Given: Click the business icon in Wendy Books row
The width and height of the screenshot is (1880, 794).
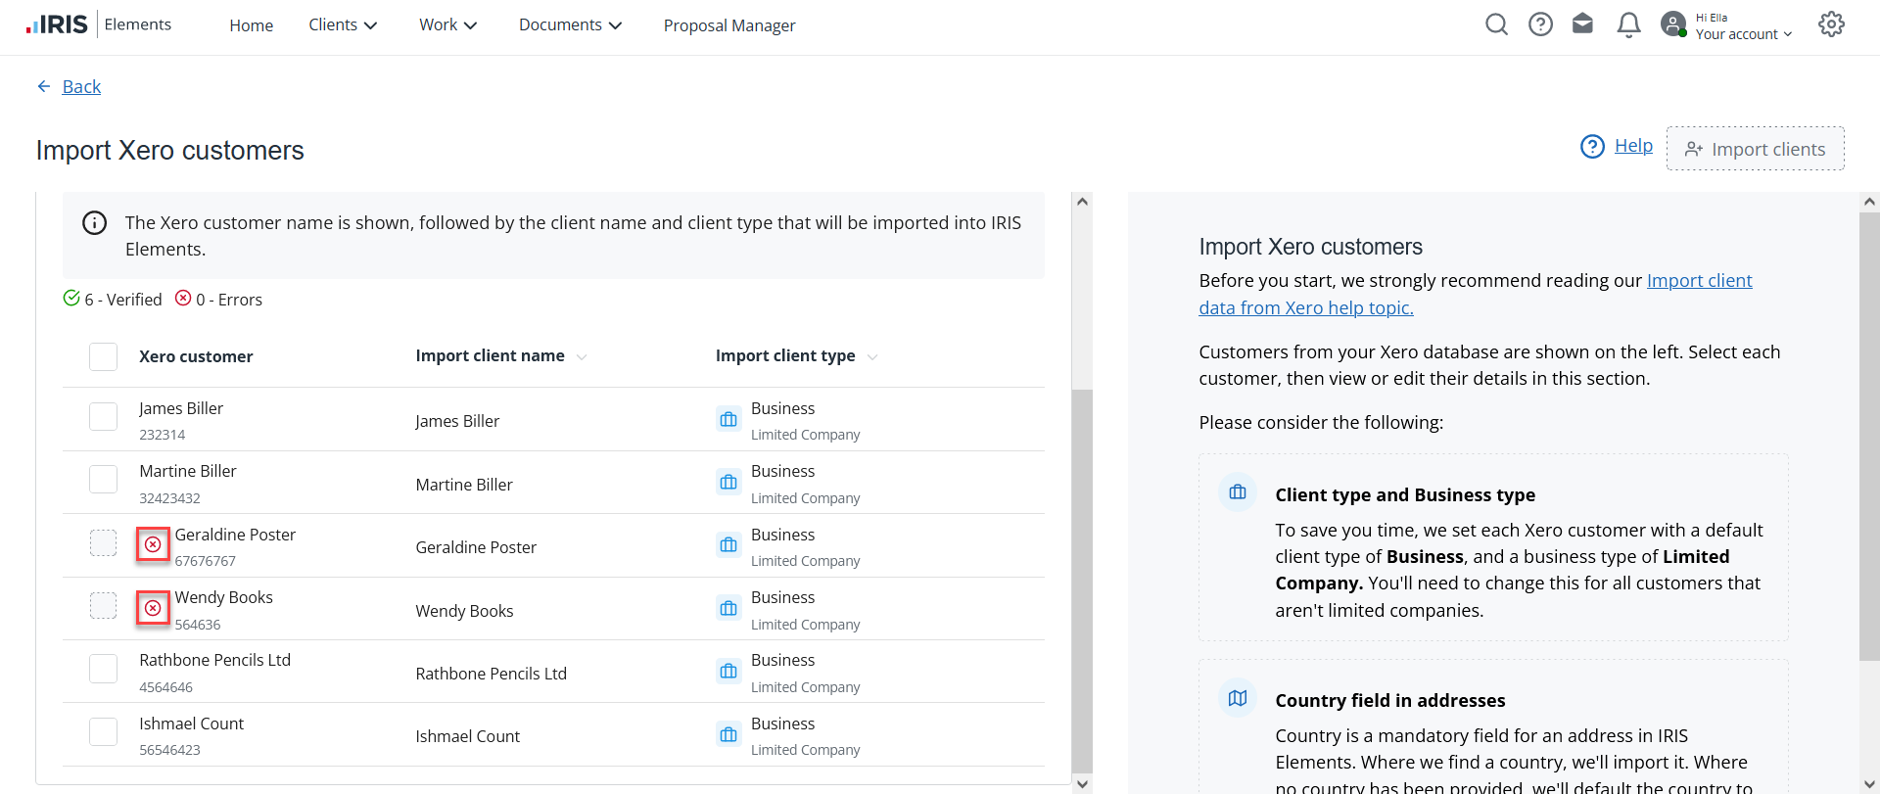Looking at the screenshot, I should pos(728,609).
